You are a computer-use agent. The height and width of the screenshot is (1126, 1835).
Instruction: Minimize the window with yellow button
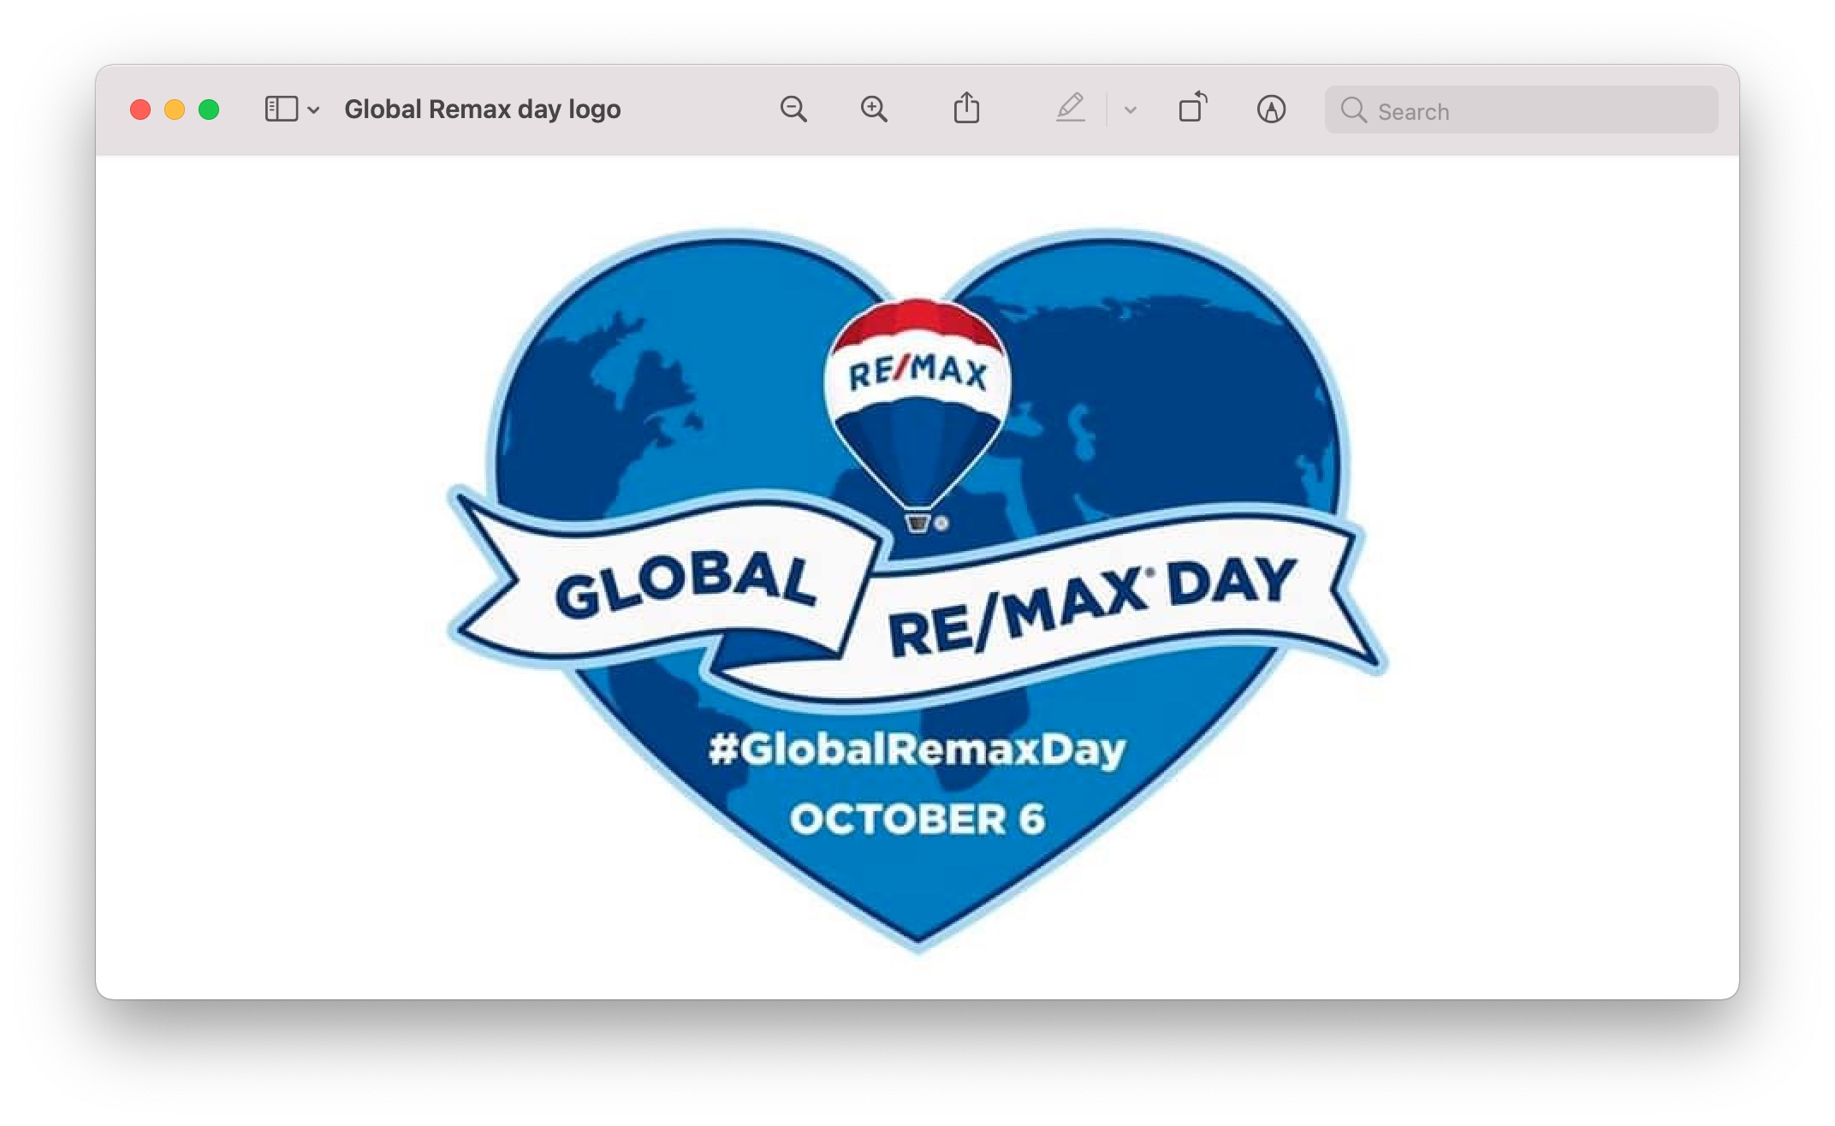point(175,110)
